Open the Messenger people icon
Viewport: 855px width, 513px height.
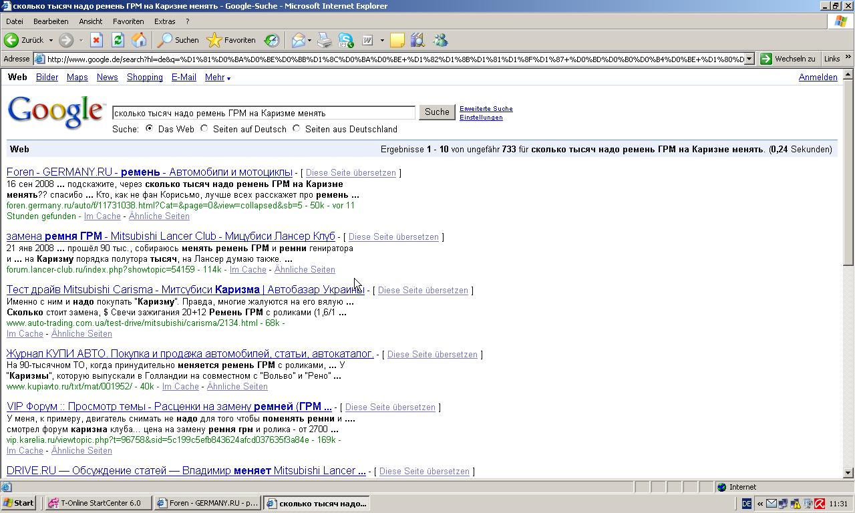[x=440, y=40]
